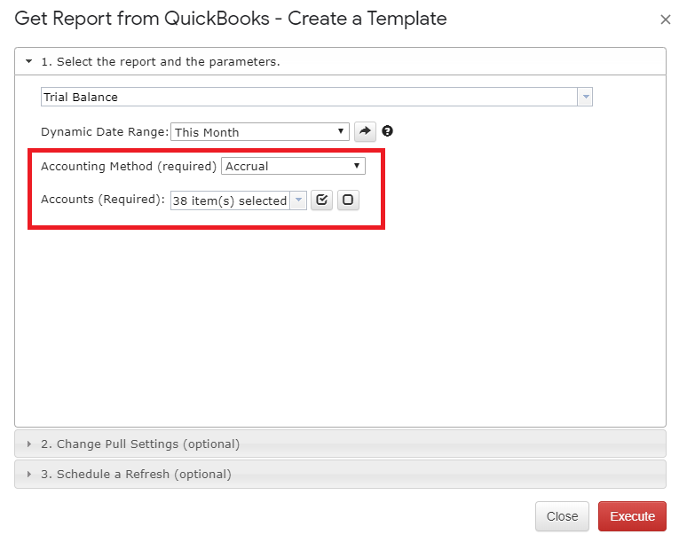Click the Change Pull Settings triangle arrow
This screenshot has height=542, width=679.
[28, 444]
